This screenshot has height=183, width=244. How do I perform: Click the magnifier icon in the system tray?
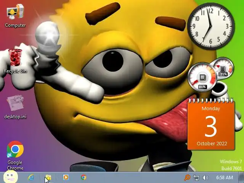click(x=187, y=177)
